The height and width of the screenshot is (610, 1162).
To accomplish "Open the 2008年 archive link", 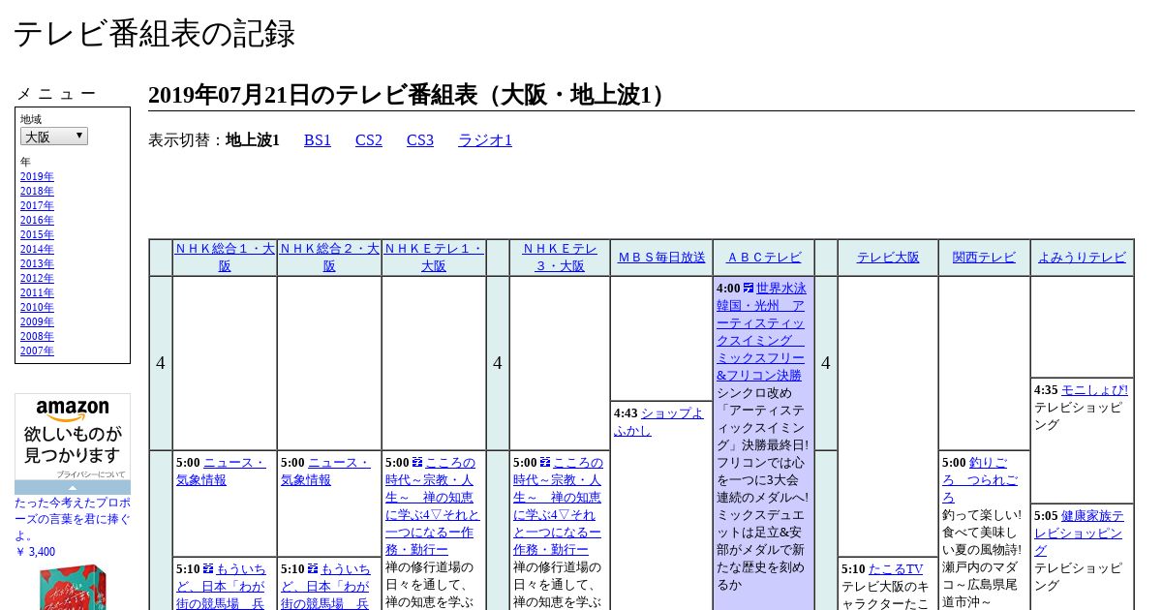I will pos(37,337).
